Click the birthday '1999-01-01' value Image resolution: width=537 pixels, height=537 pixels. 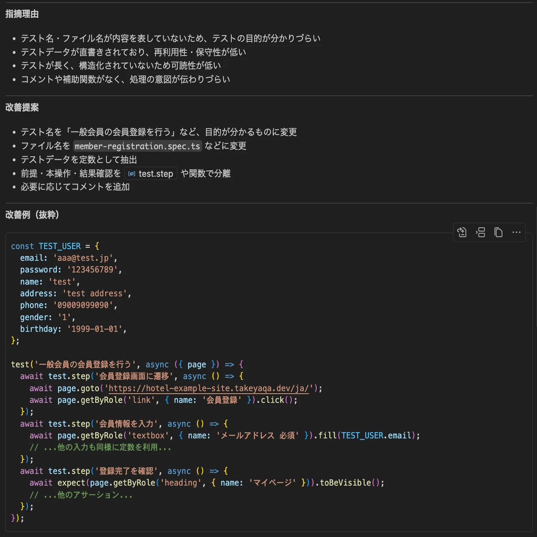coord(94,329)
